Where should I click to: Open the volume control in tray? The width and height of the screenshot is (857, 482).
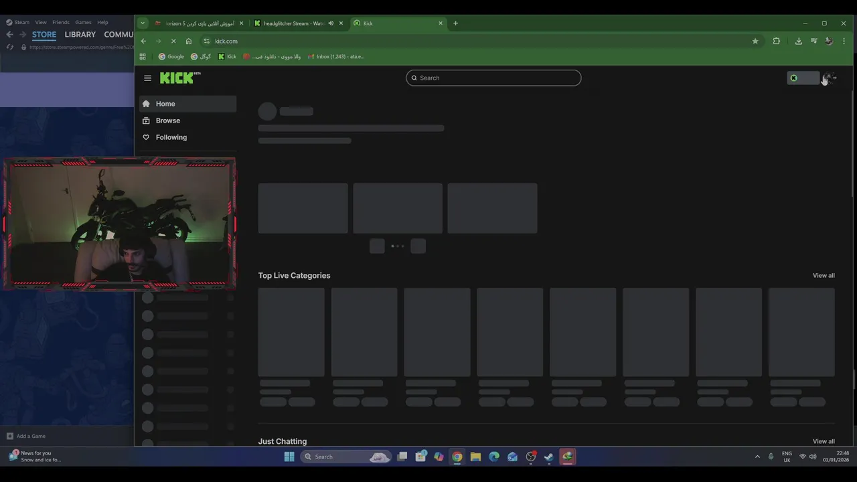[x=813, y=457]
